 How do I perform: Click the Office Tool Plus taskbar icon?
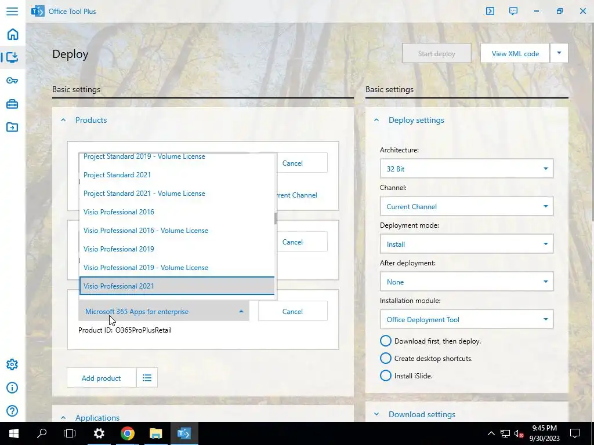point(184,433)
